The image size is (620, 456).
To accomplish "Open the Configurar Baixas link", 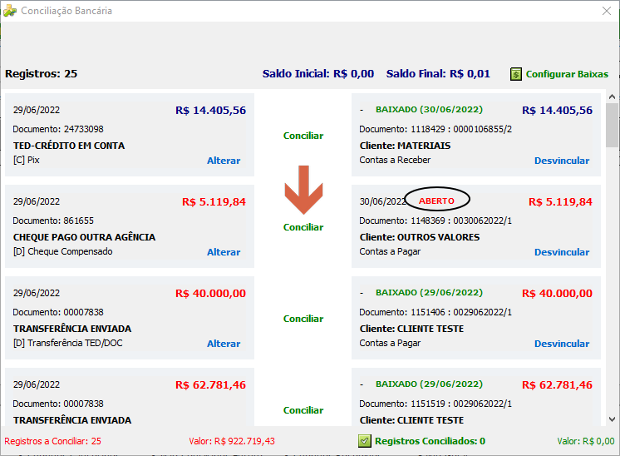I will [x=567, y=74].
